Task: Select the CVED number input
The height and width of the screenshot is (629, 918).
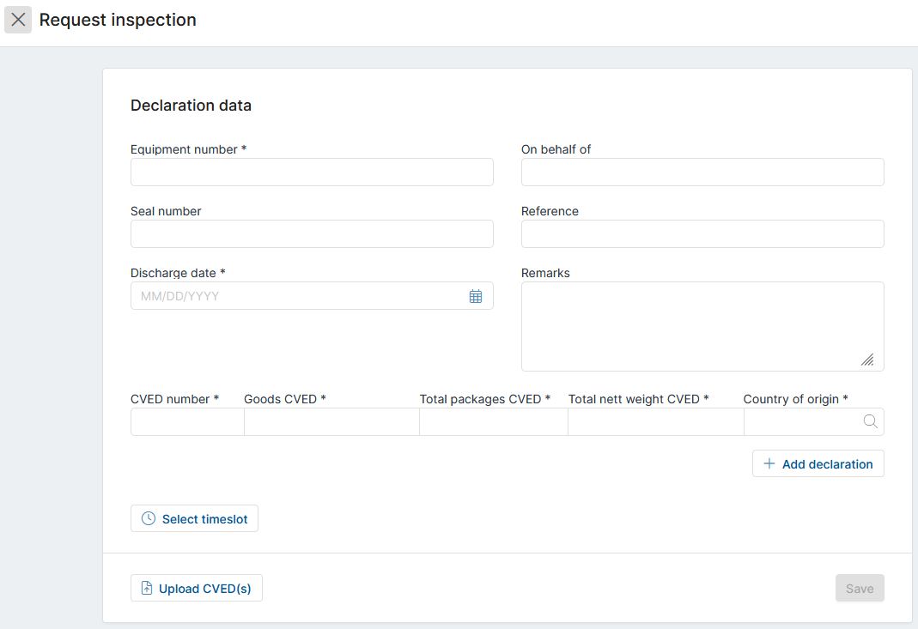Action: coord(187,422)
